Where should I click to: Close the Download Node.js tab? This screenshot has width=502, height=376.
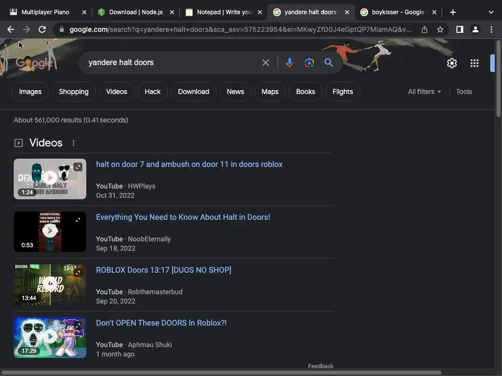[172, 12]
